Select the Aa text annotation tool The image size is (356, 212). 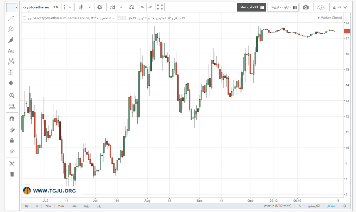pyautogui.click(x=11, y=51)
